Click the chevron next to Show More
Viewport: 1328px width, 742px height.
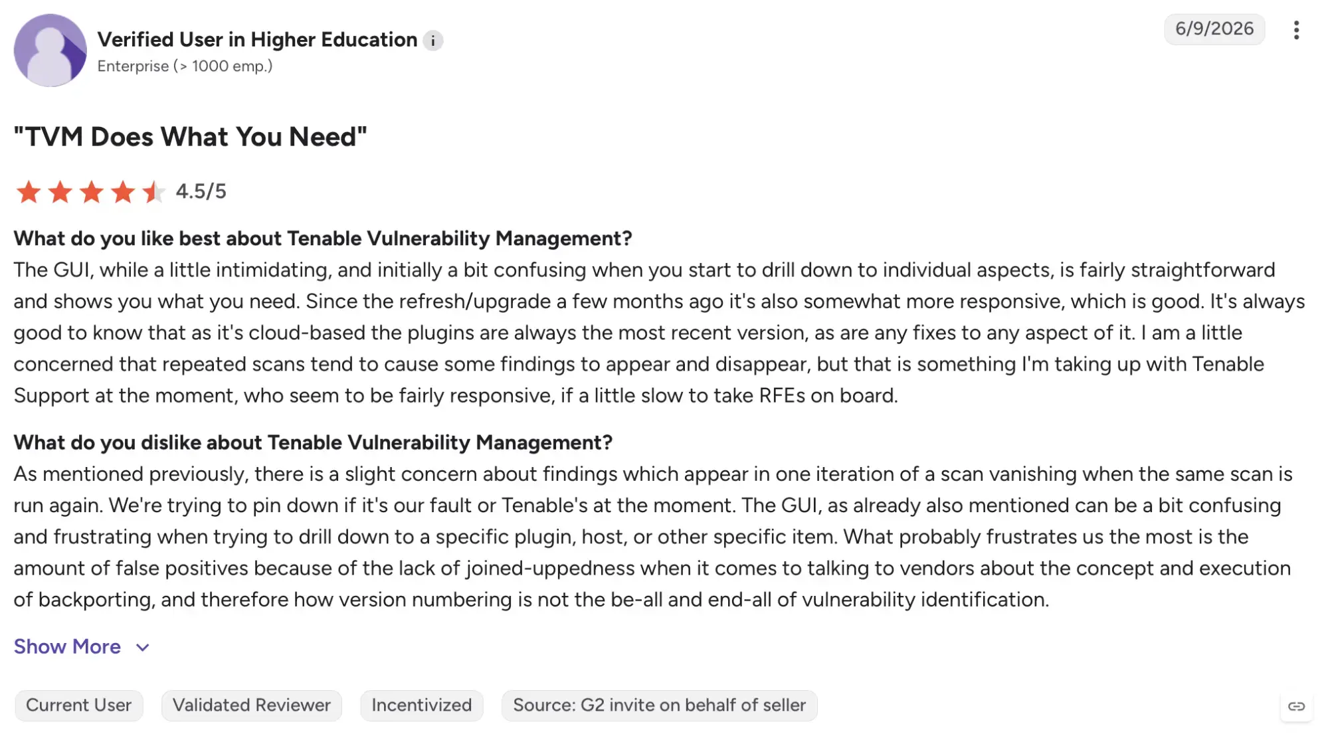pyautogui.click(x=142, y=648)
